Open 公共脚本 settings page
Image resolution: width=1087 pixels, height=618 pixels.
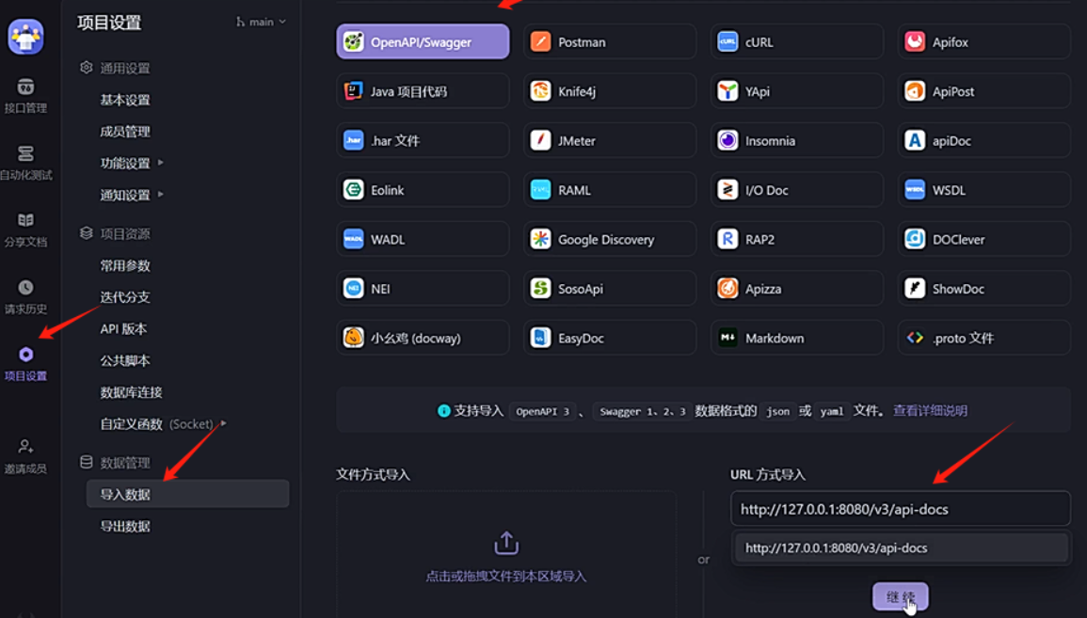point(125,360)
